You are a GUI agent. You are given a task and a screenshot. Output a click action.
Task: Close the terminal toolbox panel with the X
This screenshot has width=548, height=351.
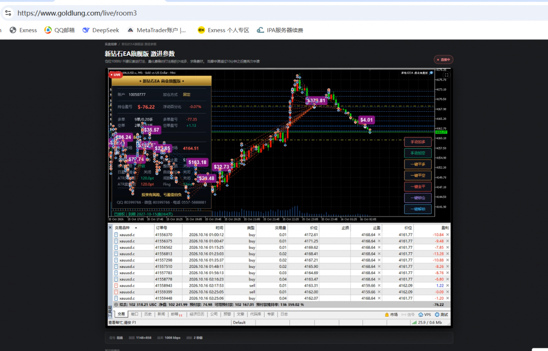tap(110, 227)
